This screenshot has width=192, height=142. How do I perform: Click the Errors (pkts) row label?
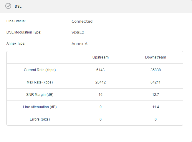point(40,119)
